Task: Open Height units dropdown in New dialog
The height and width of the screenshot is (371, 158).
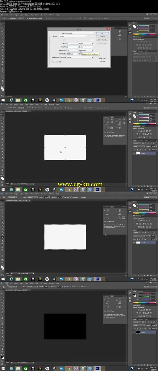Action: [x=86, y=47]
